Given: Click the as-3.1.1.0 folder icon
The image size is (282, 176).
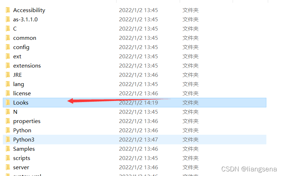Looking at the screenshot, I should point(8,19).
